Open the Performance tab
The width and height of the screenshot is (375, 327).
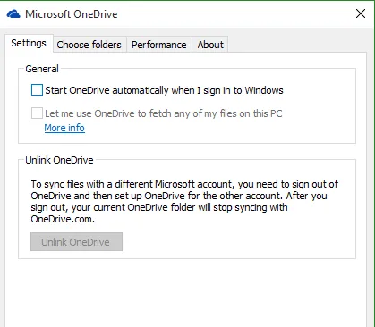click(159, 45)
